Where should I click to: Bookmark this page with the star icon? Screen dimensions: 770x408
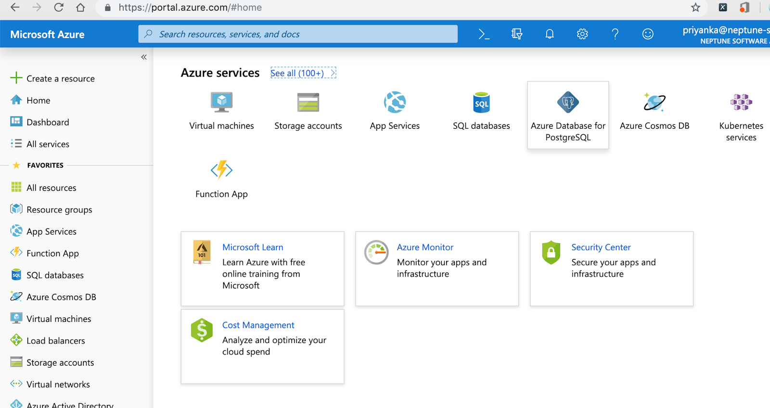[x=695, y=8]
